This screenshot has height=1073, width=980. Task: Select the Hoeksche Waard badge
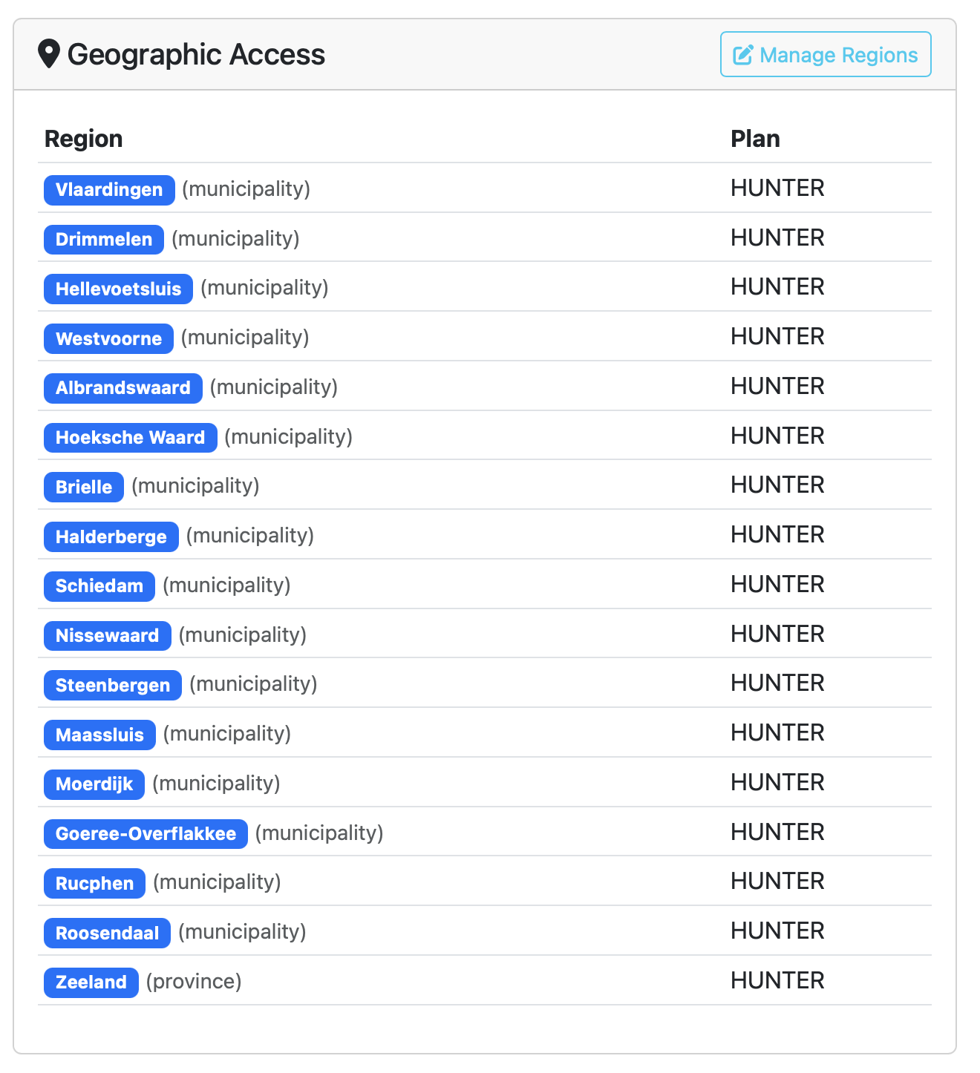130,438
